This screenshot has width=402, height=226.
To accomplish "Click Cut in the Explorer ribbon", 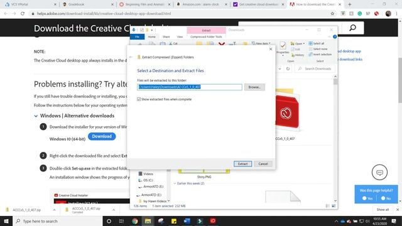I will pyautogui.click(x=173, y=43).
